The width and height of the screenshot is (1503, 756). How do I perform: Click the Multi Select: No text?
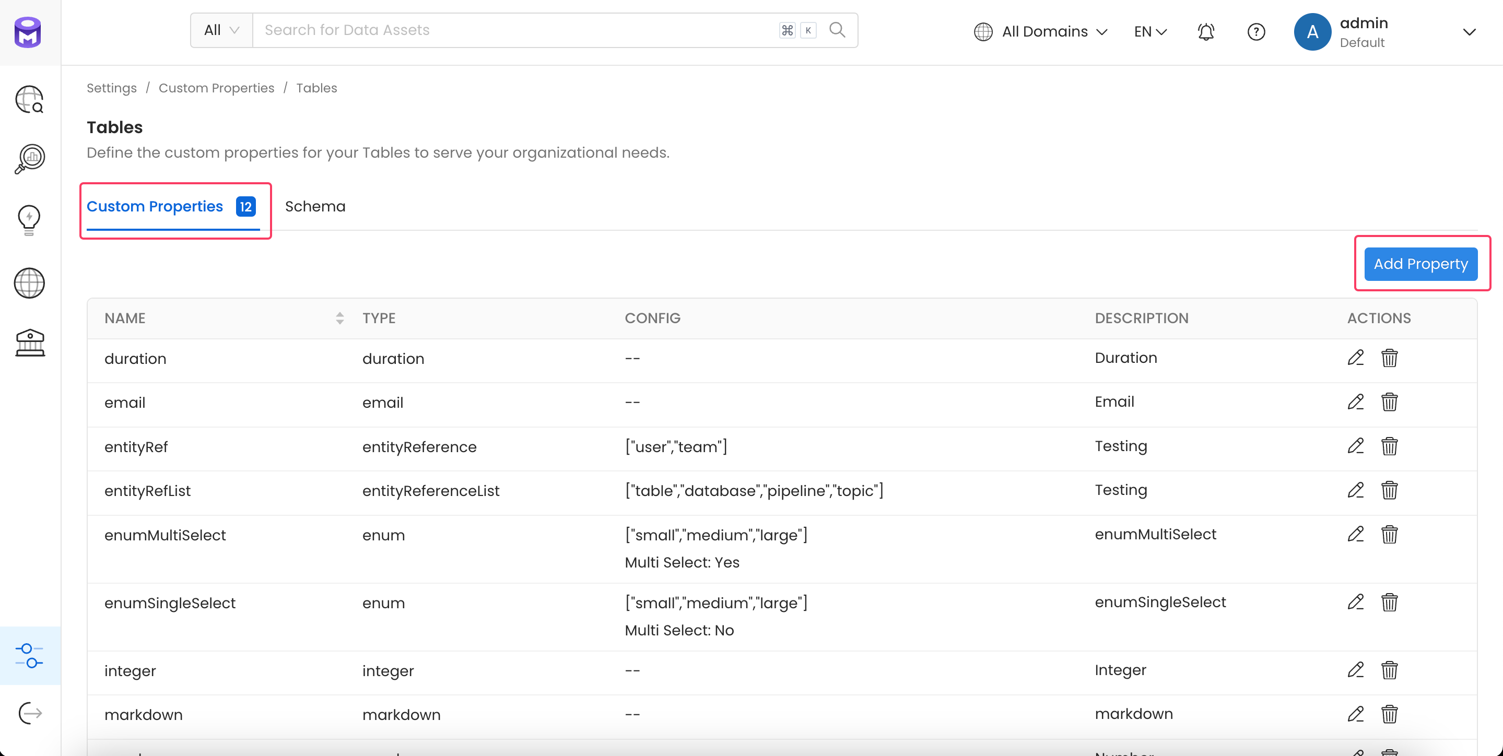tap(679, 630)
